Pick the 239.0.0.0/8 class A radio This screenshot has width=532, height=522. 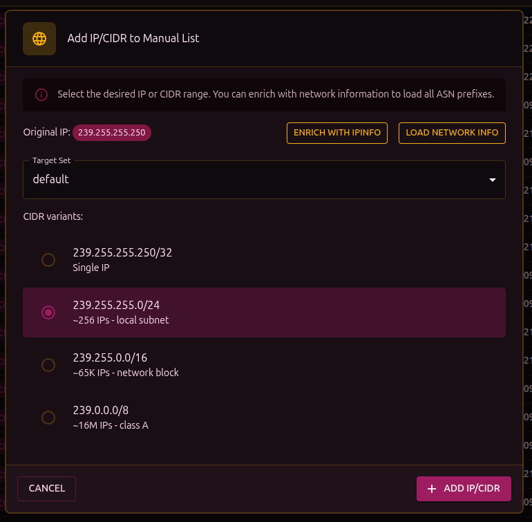point(48,418)
